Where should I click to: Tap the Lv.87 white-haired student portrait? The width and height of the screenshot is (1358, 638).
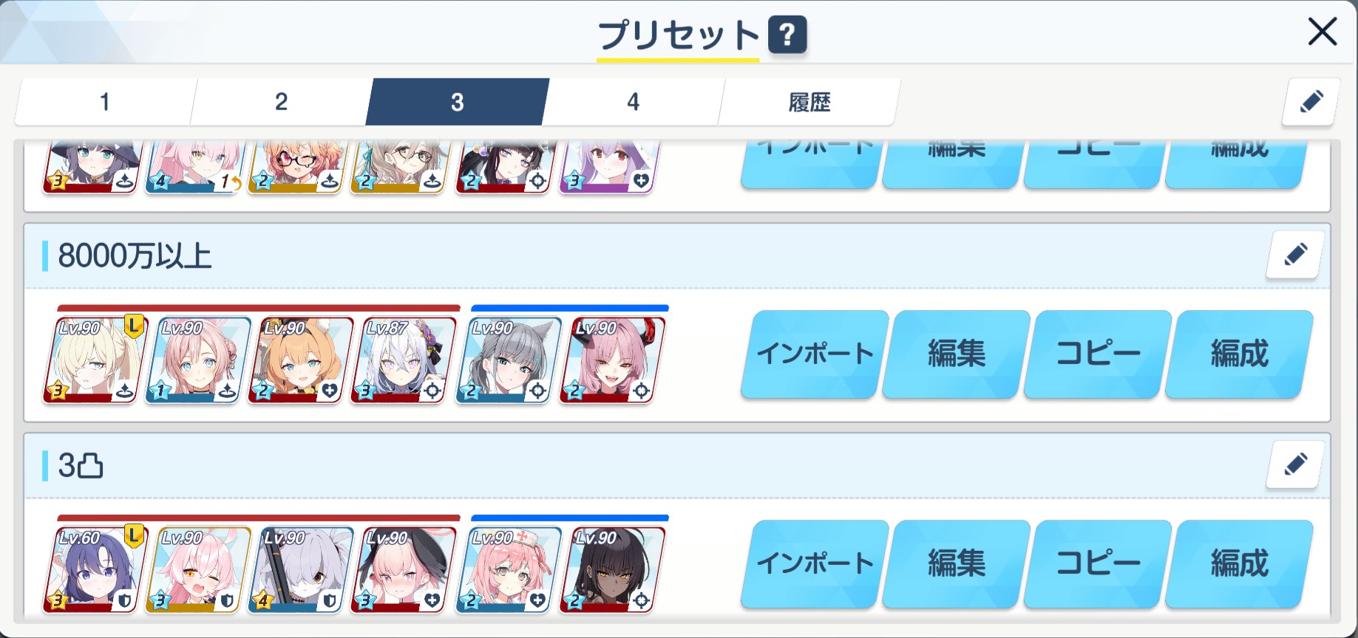(x=402, y=360)
